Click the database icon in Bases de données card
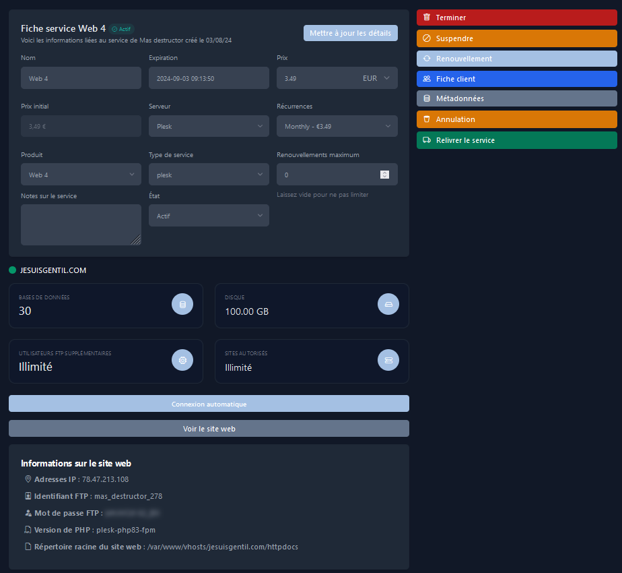Image resolution: width=622 pixels, height=573 pixels. pyautogui.click(x=182, y=304)
